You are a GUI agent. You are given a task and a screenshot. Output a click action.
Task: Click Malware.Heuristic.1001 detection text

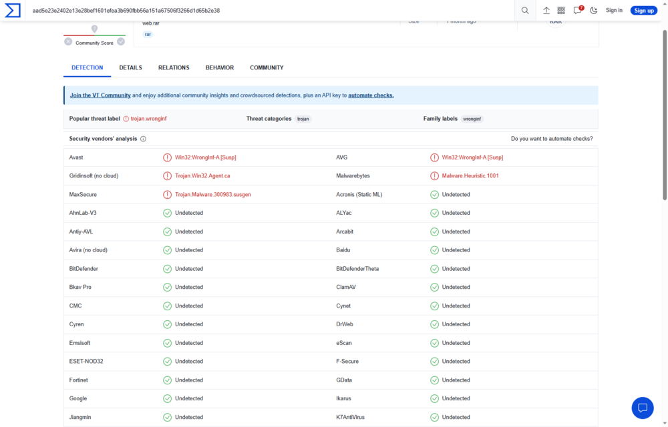coord(470,175)
